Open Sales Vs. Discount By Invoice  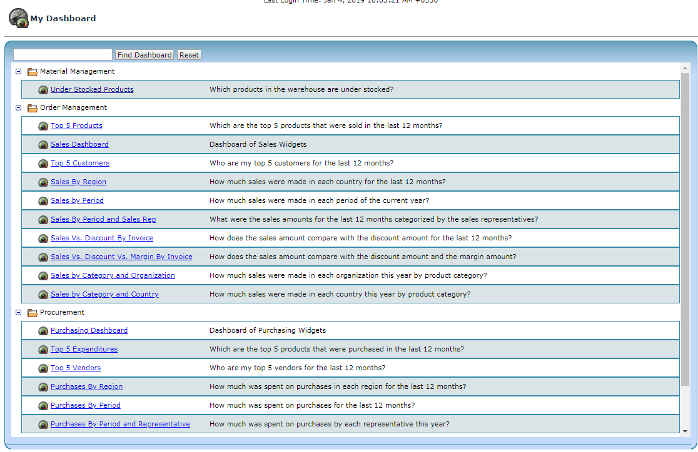pos(102,238)
